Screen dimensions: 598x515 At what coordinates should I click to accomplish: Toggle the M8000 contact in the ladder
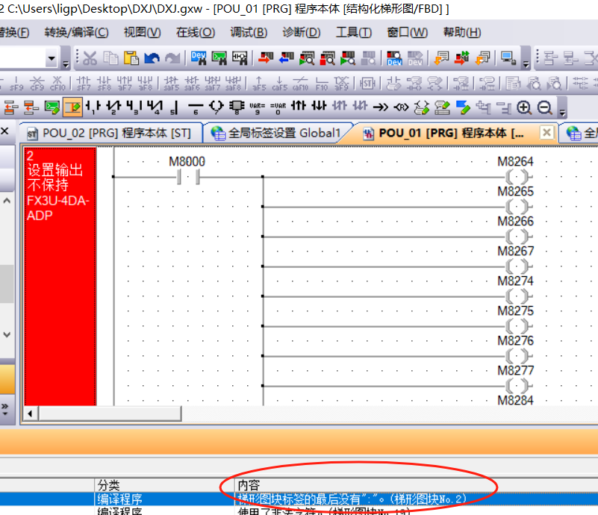coord(188,177)
